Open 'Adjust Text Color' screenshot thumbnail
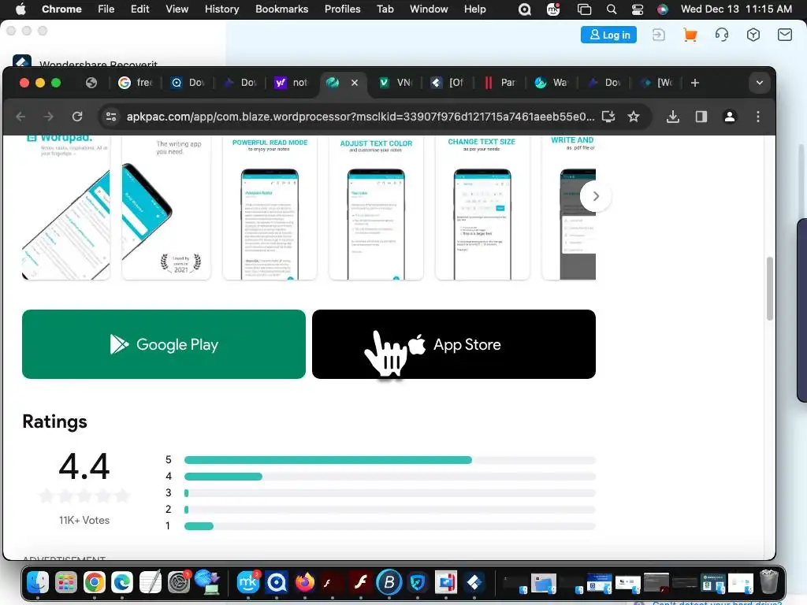The height and width of the screenshot is (605, 807). coord(376,208)
